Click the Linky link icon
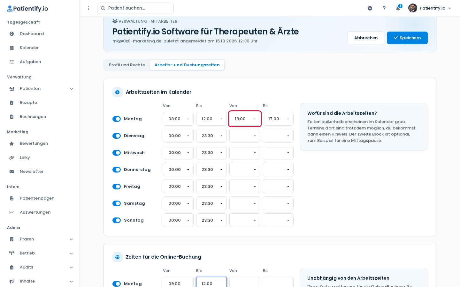 pyautogui.click(x=12, y=158)
